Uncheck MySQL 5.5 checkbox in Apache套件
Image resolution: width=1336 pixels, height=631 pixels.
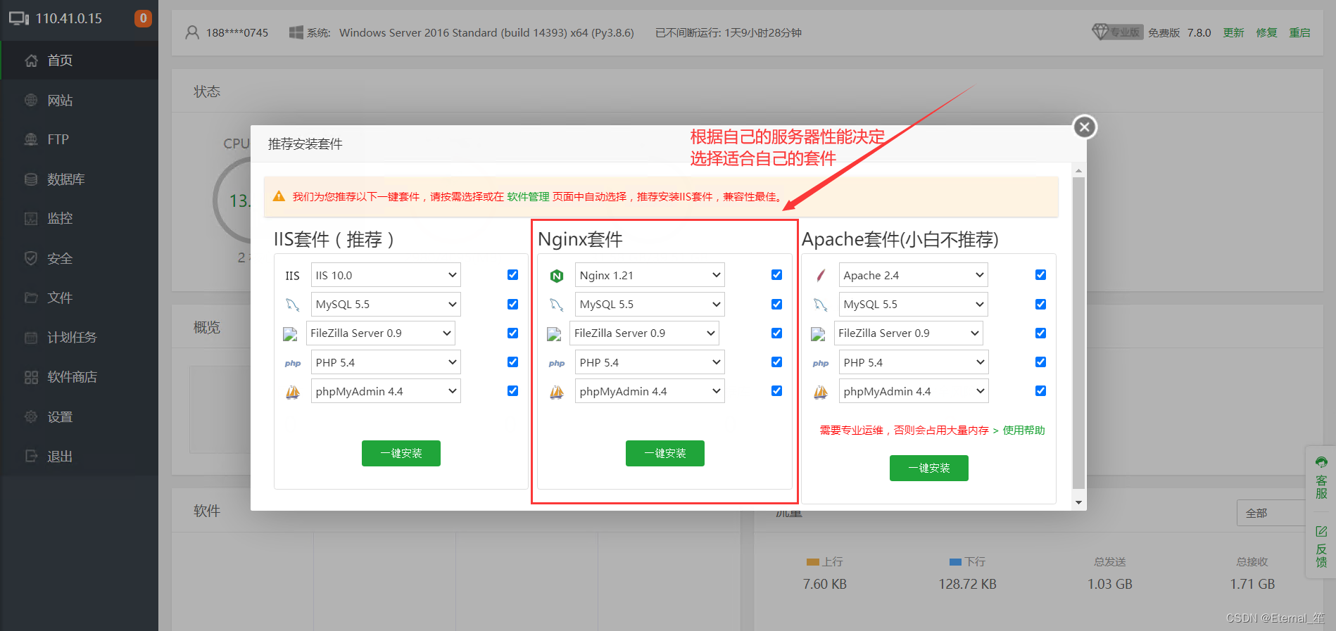(x=1041, y=304)
